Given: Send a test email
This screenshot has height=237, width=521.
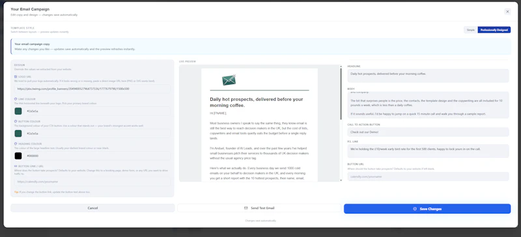Looking at the screenshot, I should click(x=259, y=208).
